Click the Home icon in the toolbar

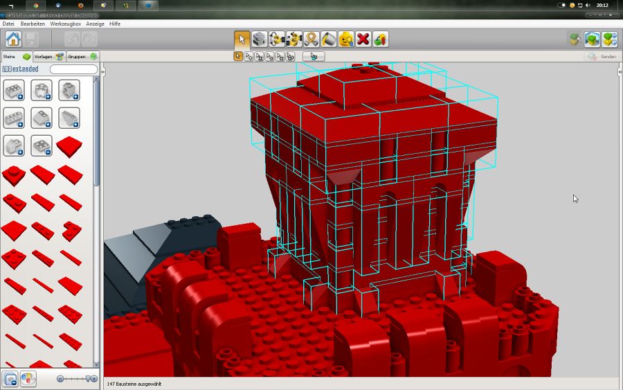[13, 39]
